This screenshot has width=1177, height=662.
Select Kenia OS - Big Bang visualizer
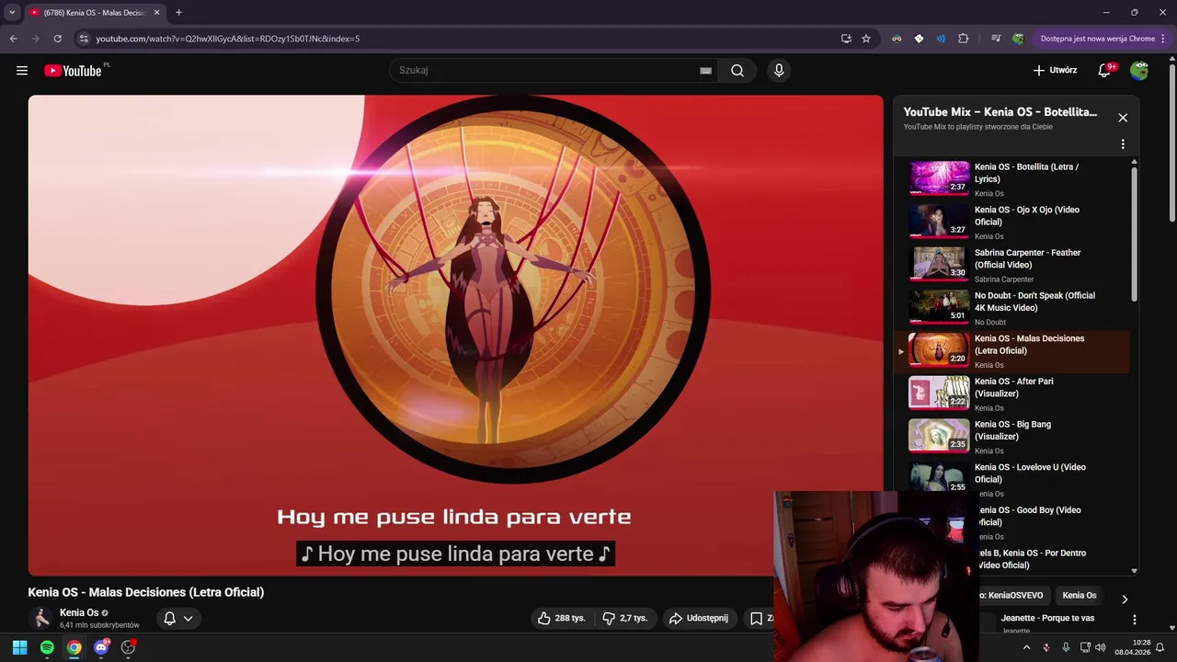coord(1011,436)
